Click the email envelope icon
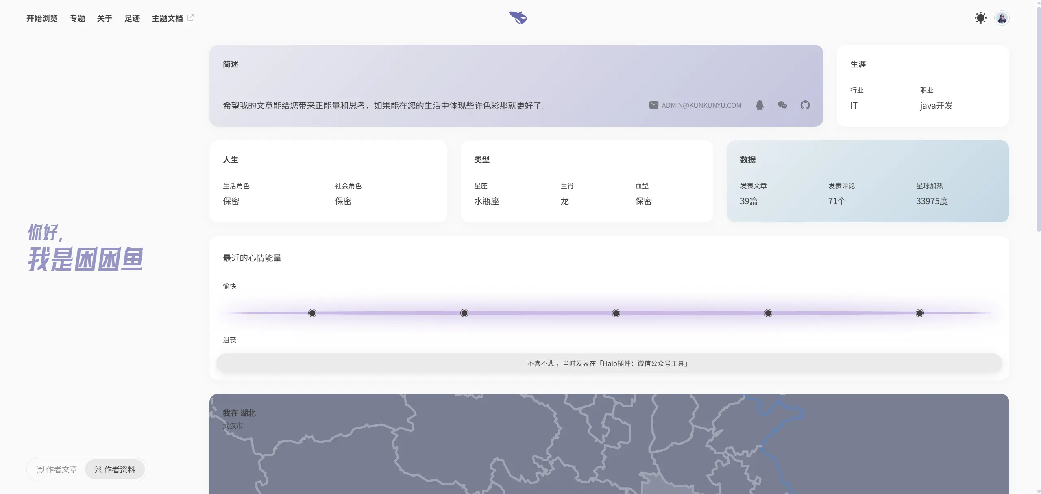The width and height of the screenshot is (1041, 494). 653,105
